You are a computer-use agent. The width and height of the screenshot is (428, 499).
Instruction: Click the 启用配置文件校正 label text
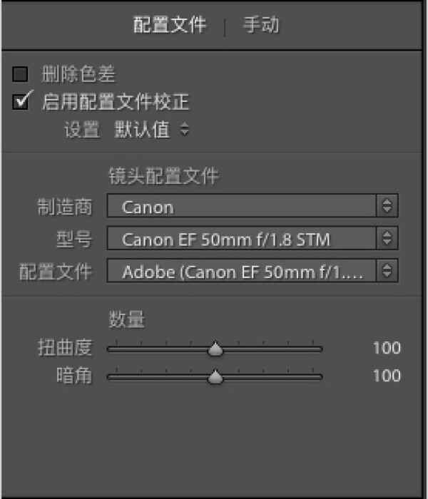pos(116,102)
